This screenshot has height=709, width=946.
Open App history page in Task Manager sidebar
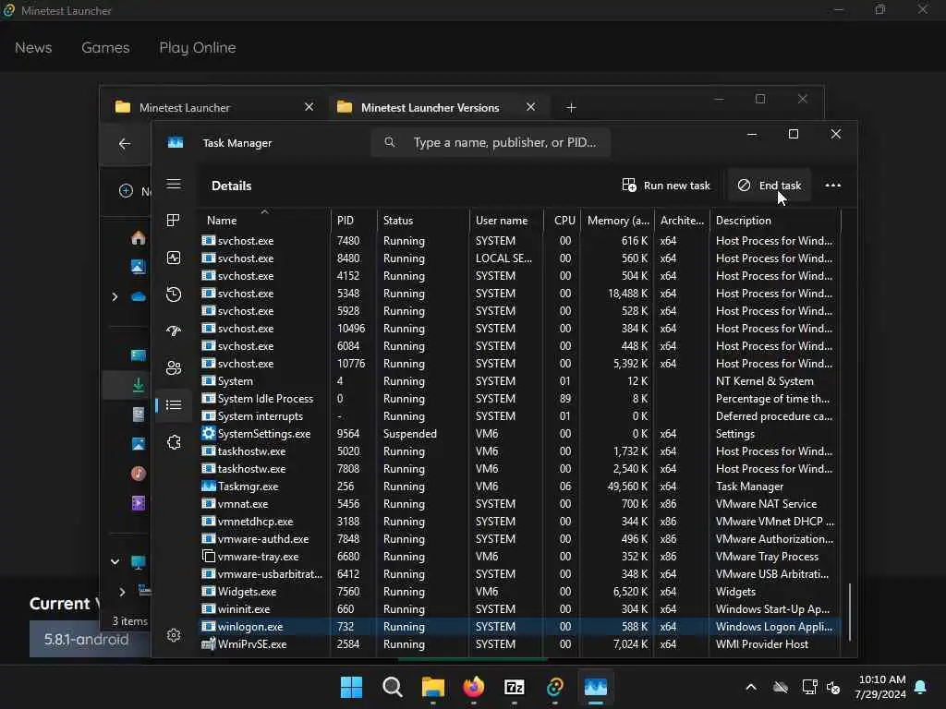174,294
